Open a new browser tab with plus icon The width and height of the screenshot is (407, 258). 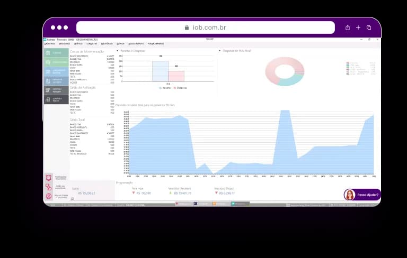(358, 27)
